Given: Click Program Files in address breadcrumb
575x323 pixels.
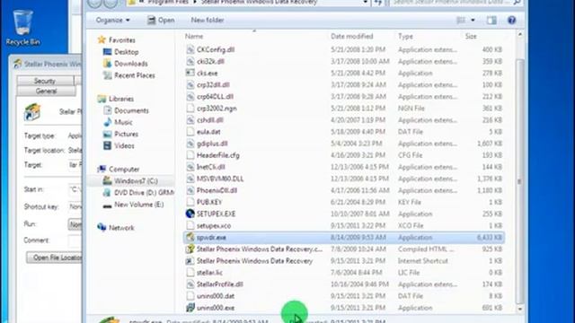Looking at the screenshot, I should click(x=168, y=2).
